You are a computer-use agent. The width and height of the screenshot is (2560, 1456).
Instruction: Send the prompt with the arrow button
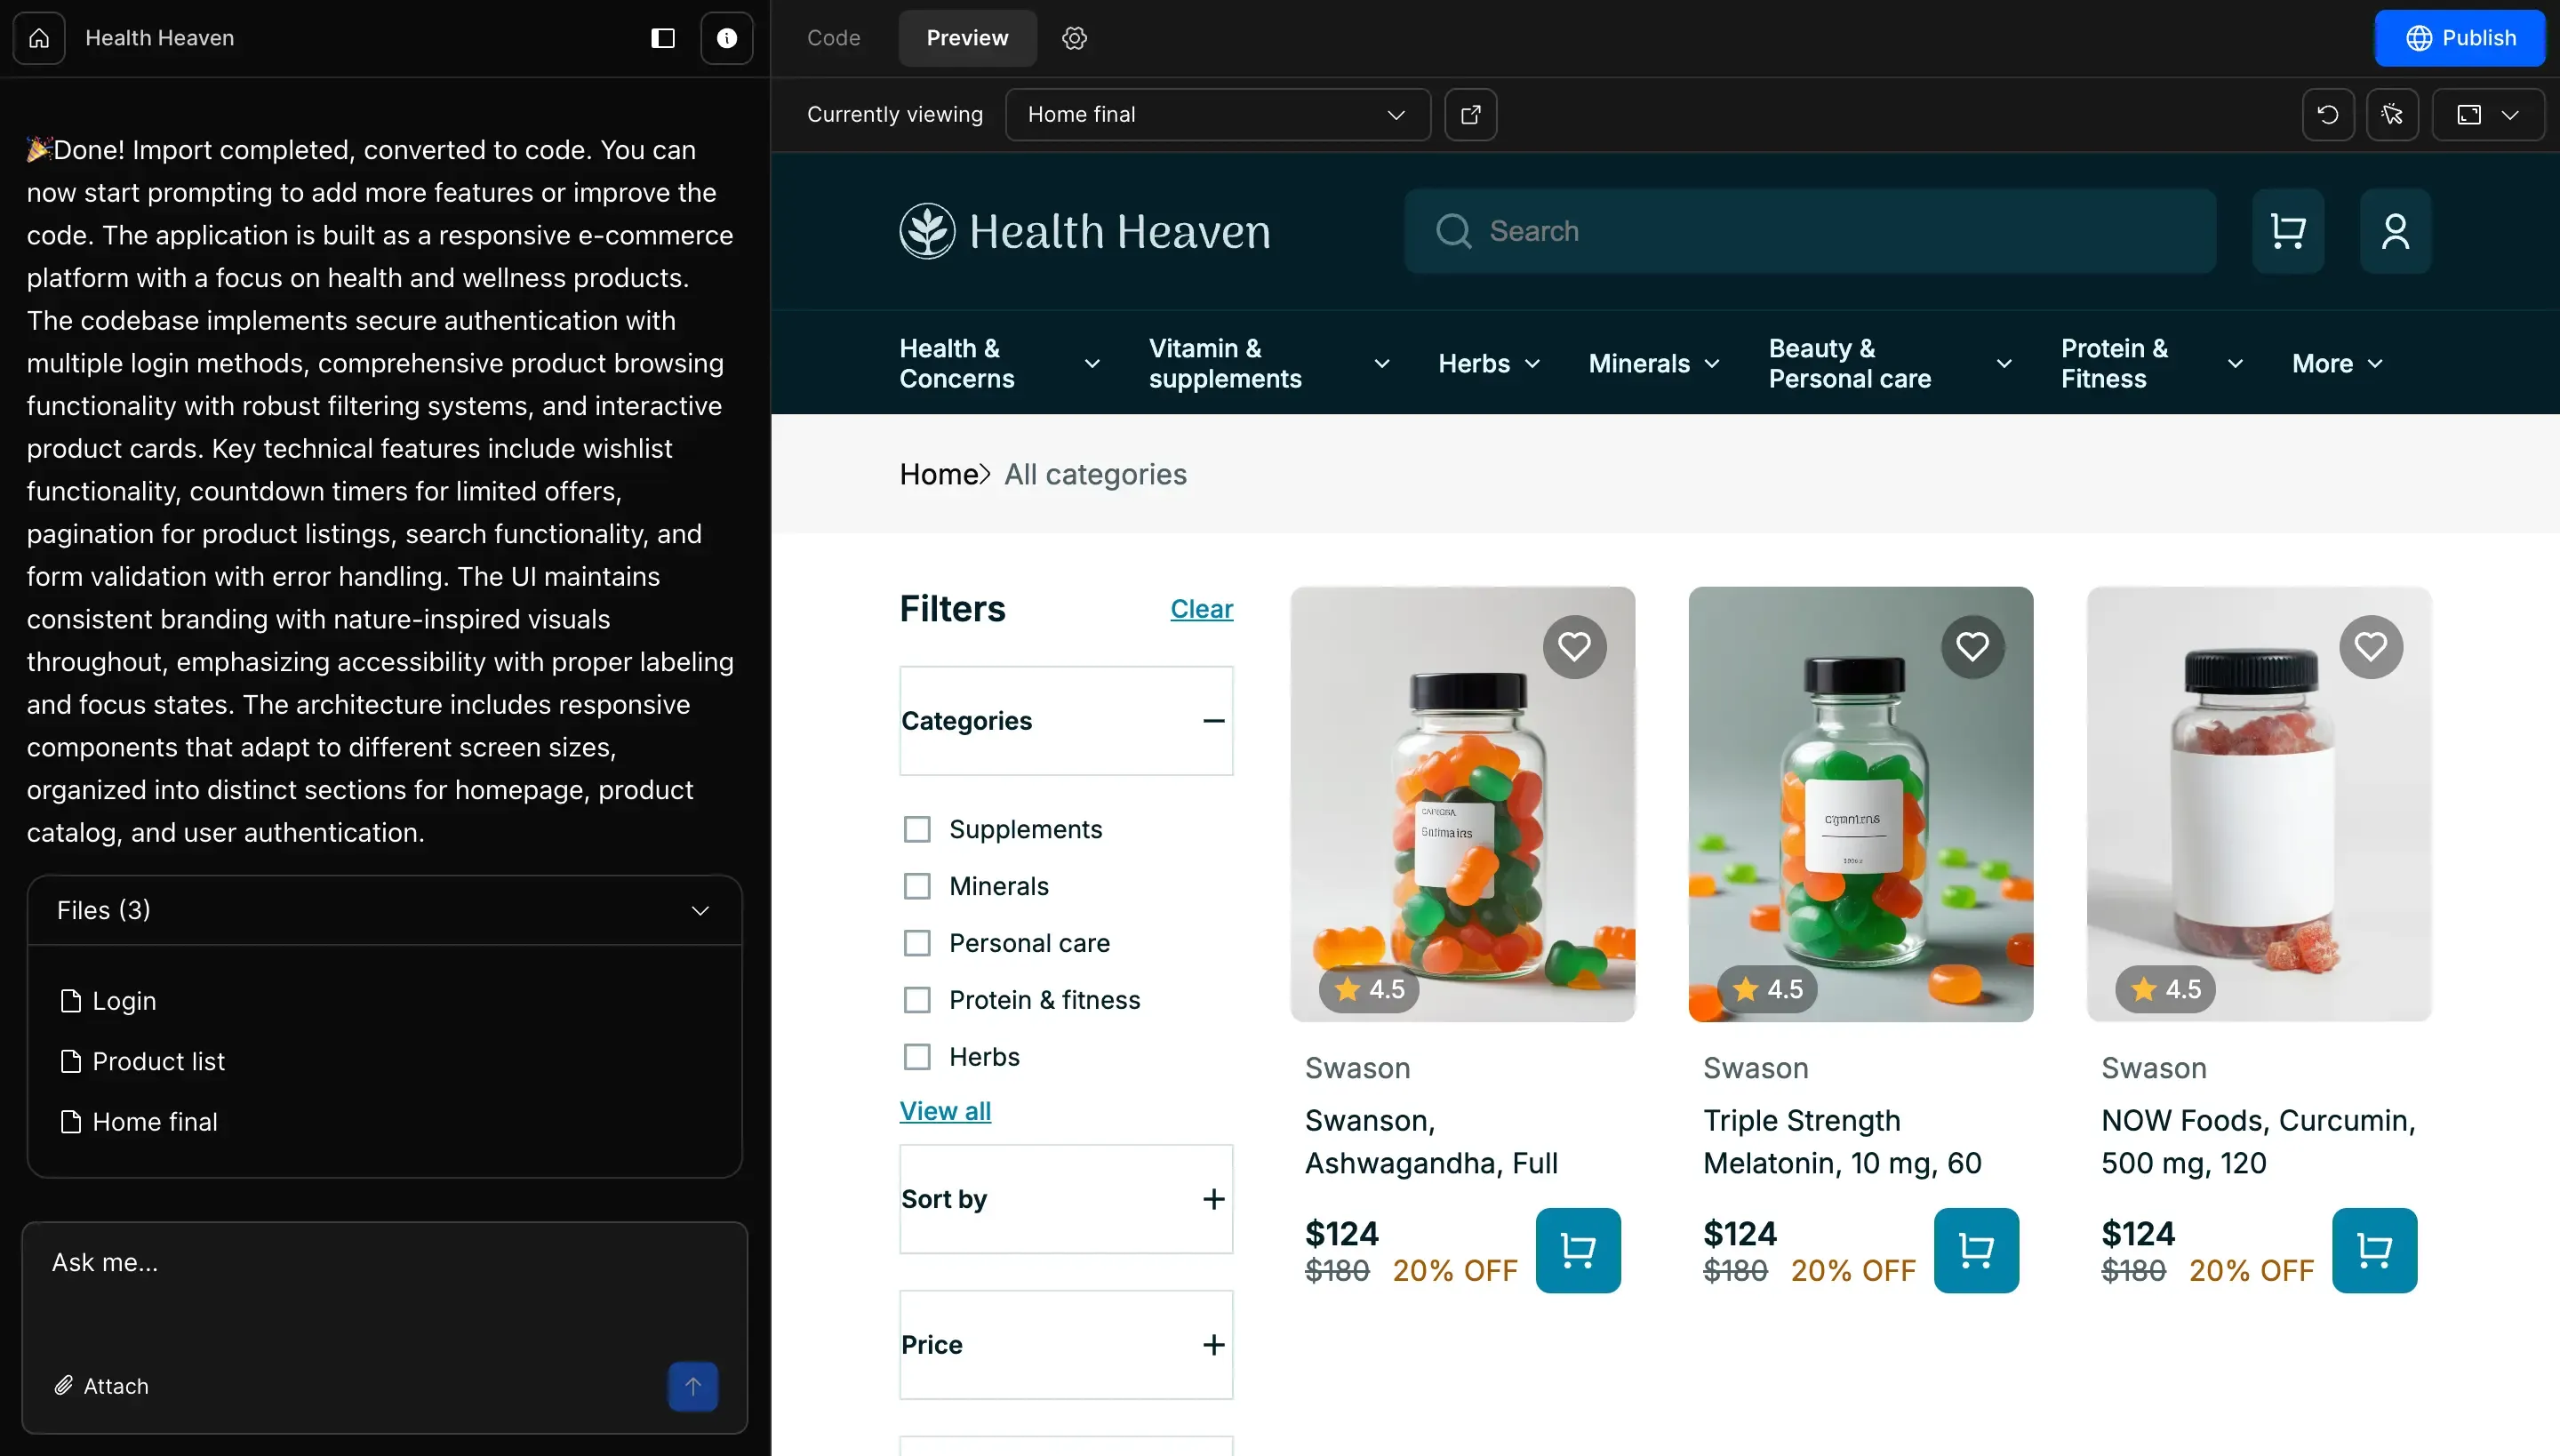click(693, 1386)
